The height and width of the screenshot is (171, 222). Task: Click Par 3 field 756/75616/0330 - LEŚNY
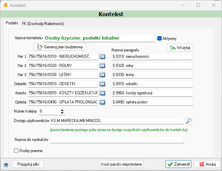pos(63,75)
